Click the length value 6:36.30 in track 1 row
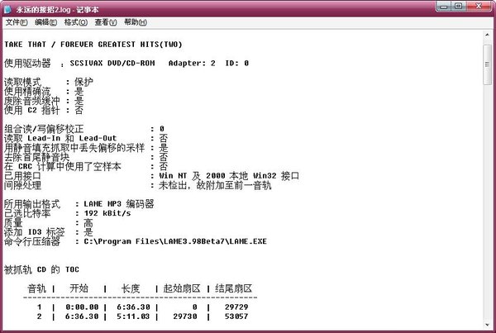 pyautogui.click(x=133, y=307)
